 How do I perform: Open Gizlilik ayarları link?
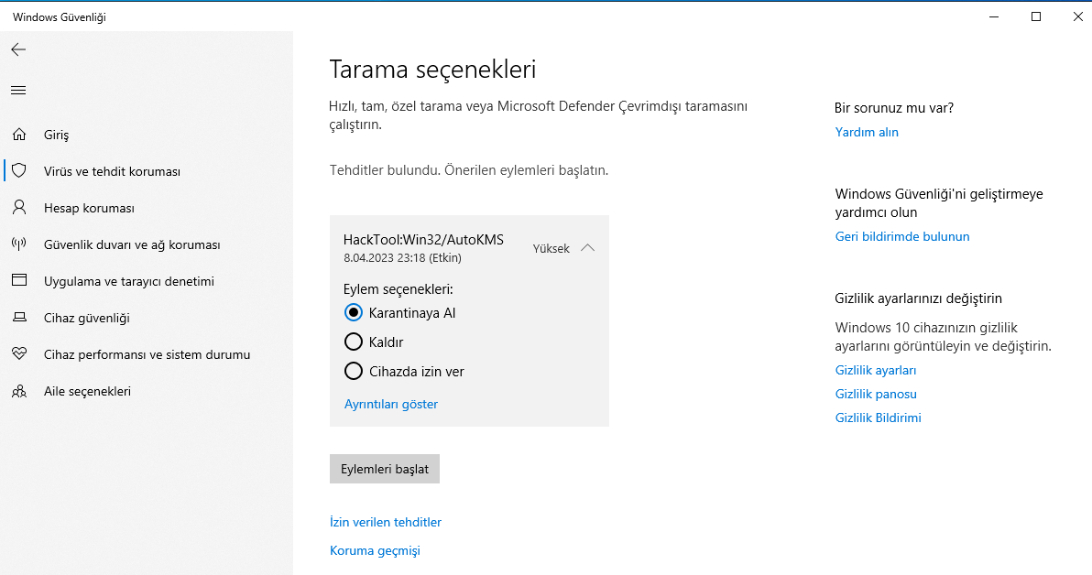click(x=876, y=370)
